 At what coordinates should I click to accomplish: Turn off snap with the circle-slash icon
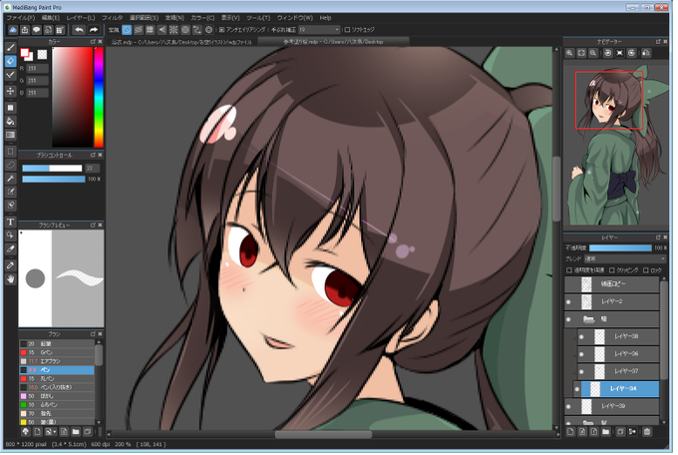(x=127, y=30)
